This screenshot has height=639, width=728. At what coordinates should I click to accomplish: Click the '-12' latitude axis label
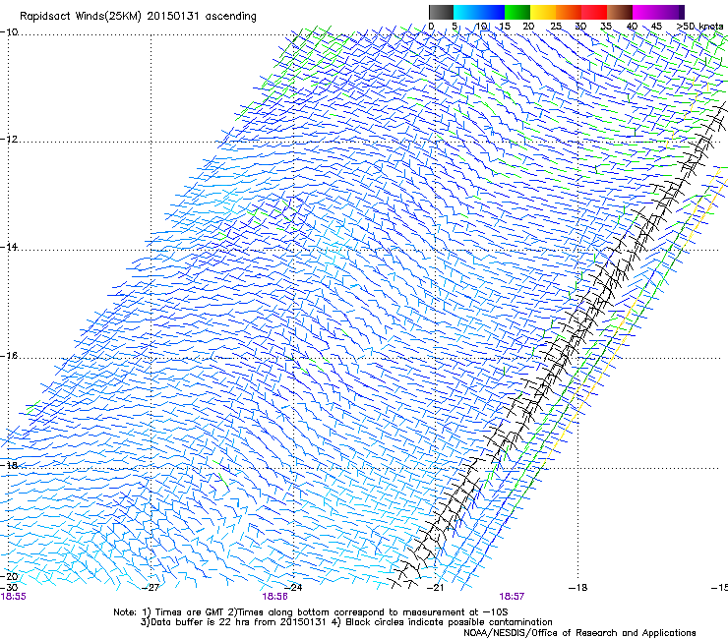(9, 140)
